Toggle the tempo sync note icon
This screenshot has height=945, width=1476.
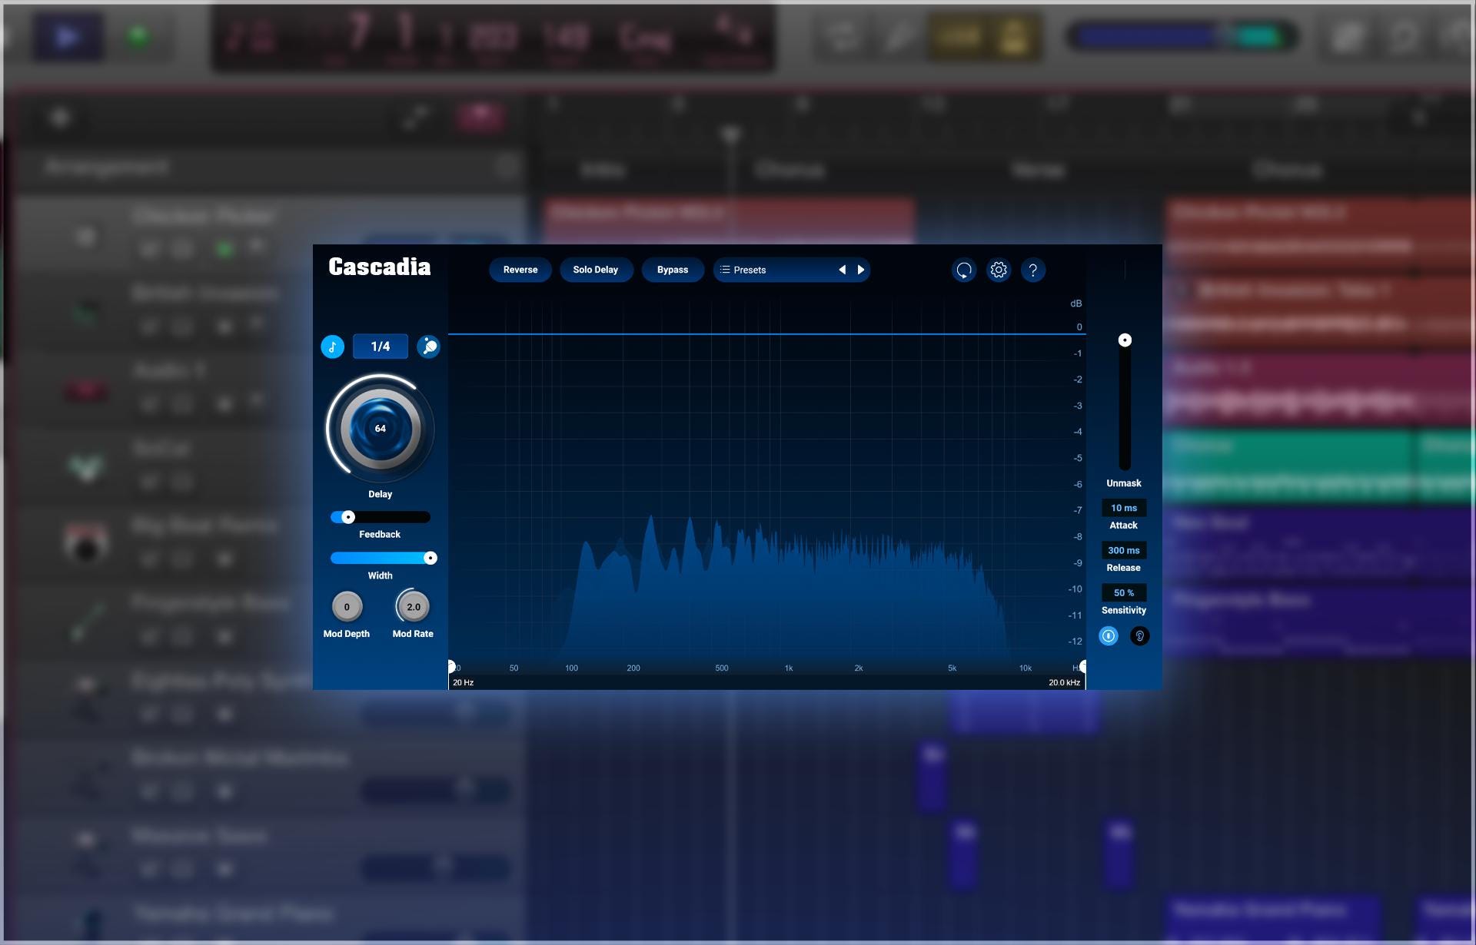(x=332, y=346)
